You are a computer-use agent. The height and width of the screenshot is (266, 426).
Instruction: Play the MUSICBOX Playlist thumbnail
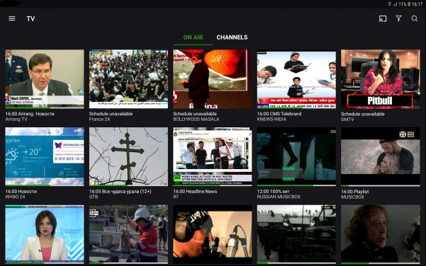pyautogui.click(x=381, y=157)
